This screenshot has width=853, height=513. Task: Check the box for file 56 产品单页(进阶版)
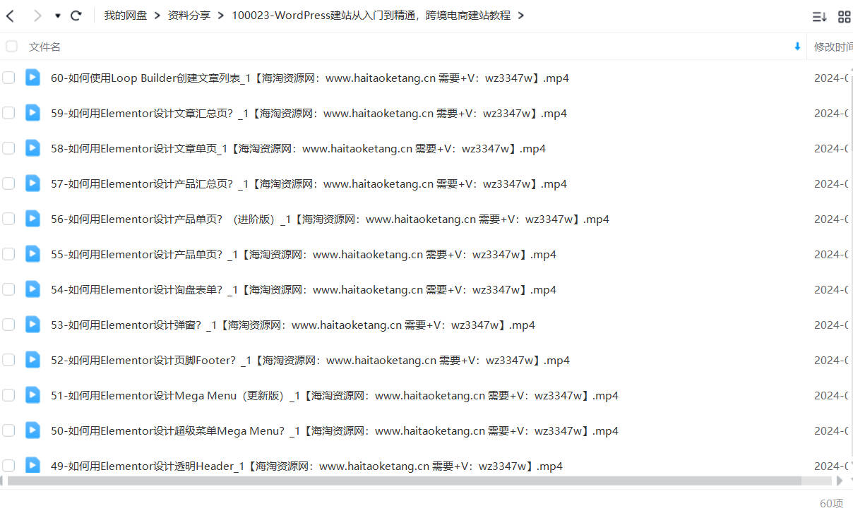pos(8,219)
